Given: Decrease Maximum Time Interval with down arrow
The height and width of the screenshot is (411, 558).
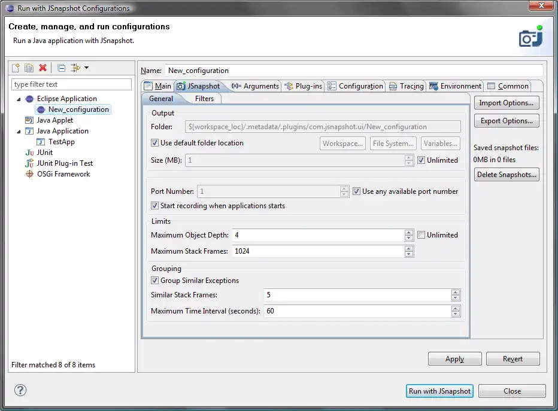Looking at the screenshot, I should (456, 313).
